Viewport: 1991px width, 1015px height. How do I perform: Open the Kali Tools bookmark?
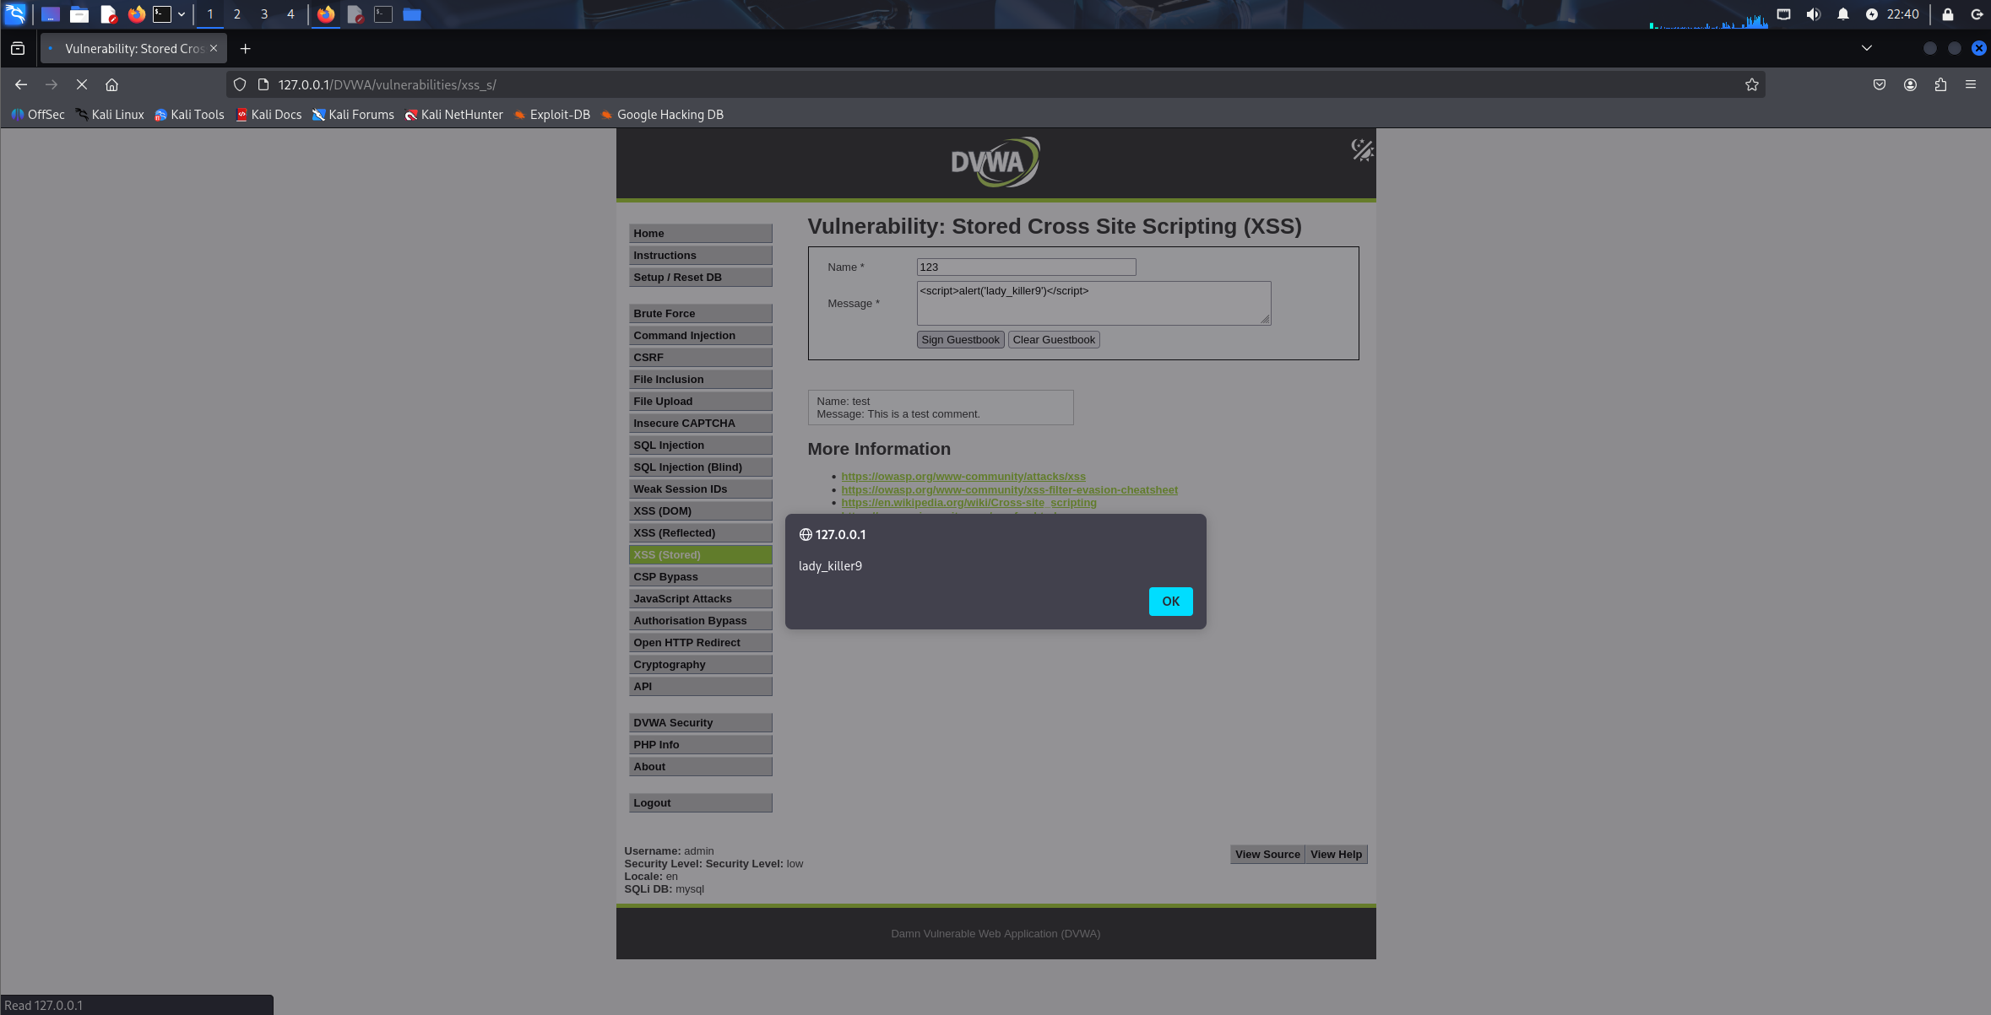coord(189,115)
